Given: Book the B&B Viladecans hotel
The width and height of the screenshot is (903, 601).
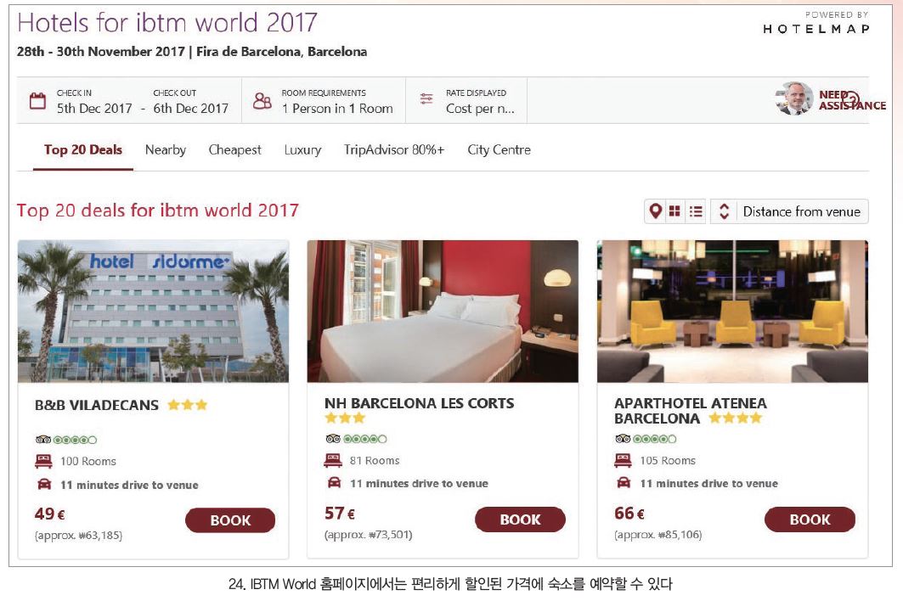Looking at the screenshot, I should pyautogui.click(x=230, y=520).
